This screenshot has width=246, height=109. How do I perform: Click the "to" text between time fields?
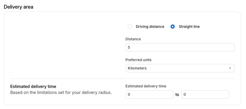(177, 95)
